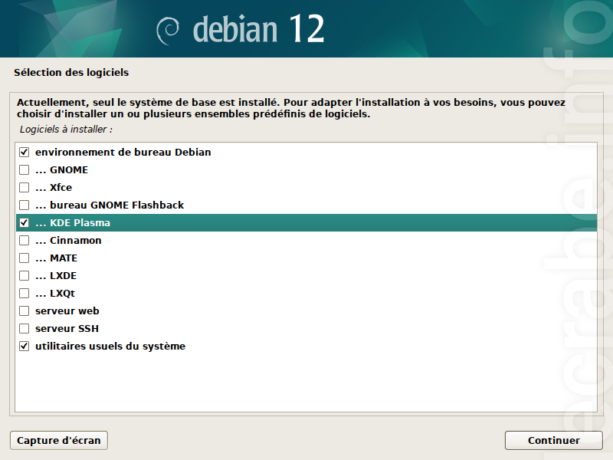The image size is (613, 460).
Task: Select the 'bureau GNOME Flashback' label
Action: click(x=117, y=205)
